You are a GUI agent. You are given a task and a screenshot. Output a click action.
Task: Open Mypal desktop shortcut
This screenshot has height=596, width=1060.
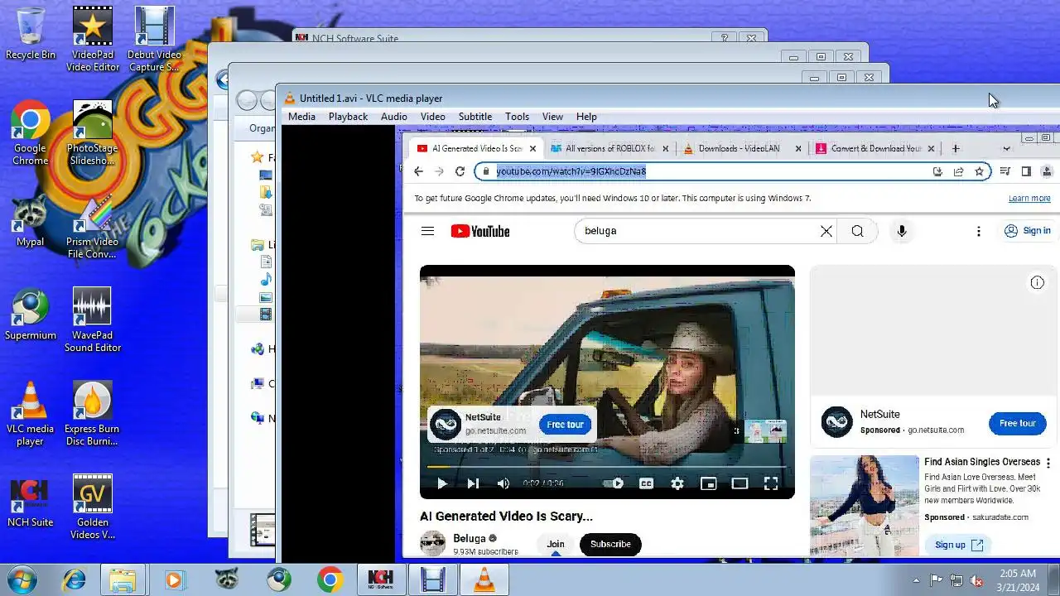31,221
